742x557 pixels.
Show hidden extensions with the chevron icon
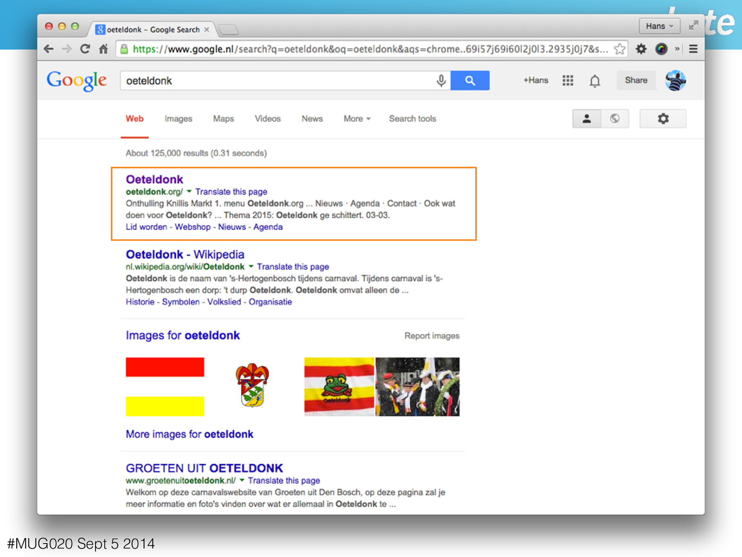677,49
